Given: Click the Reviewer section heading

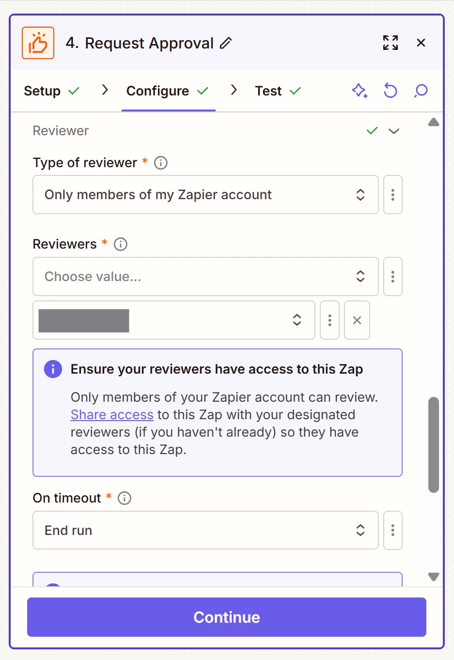Looking at the screenshot, I should coord(61,131).
